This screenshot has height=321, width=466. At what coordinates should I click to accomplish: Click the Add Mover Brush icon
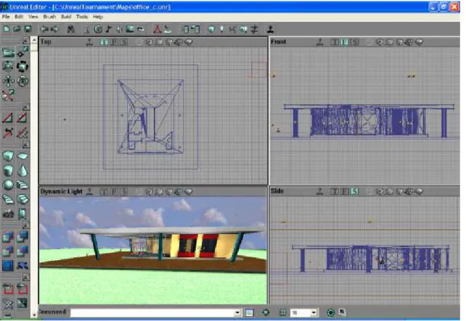(x=23, y=265)
